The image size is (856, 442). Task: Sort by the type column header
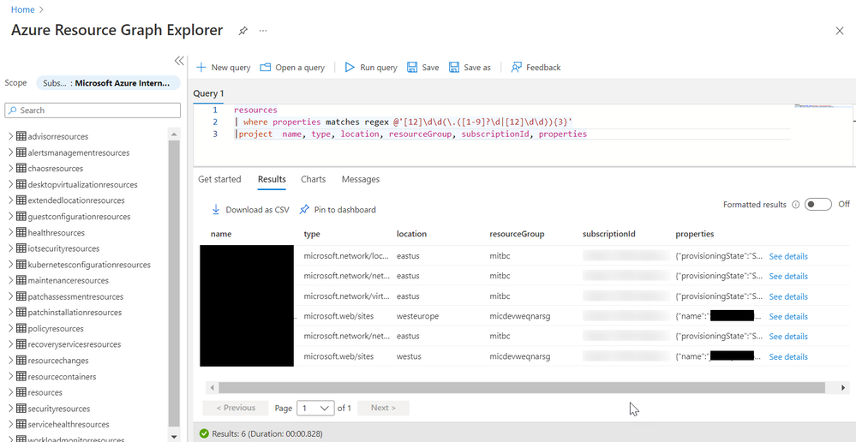coord(312,234)
